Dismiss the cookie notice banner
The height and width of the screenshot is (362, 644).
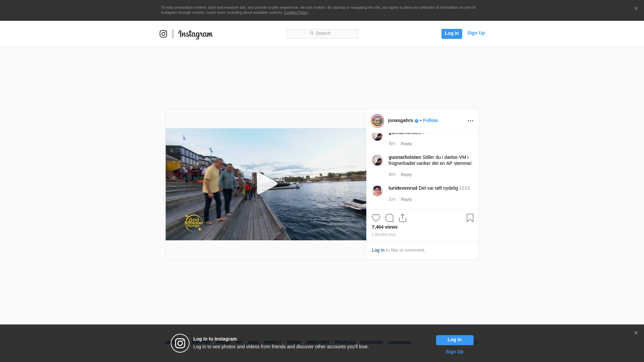coord(636,9)
